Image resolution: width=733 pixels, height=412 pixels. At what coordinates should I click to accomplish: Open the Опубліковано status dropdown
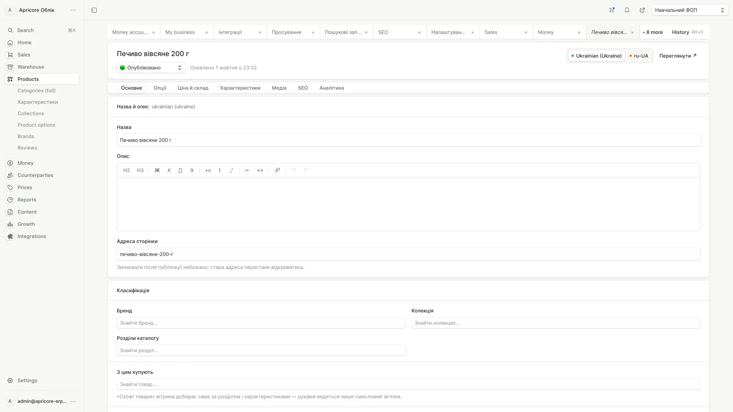151,68
